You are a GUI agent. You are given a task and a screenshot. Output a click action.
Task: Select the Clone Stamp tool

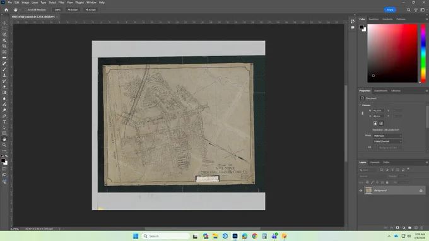4,75
